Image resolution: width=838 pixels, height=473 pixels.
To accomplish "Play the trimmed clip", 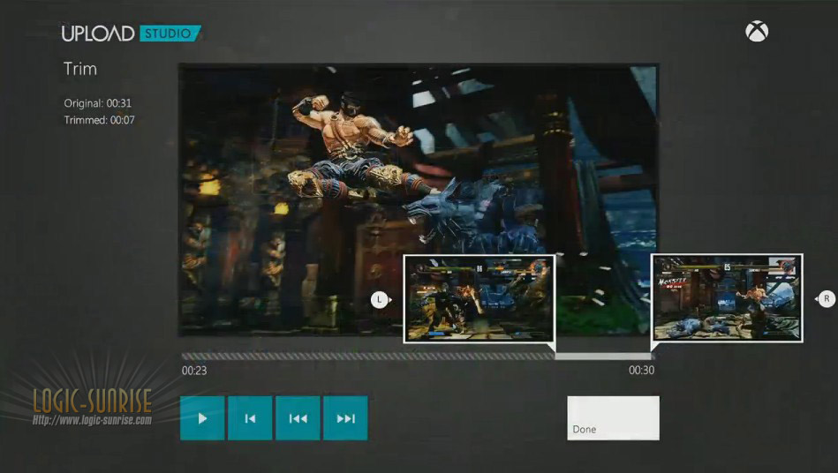I will [x=202, y=418].
